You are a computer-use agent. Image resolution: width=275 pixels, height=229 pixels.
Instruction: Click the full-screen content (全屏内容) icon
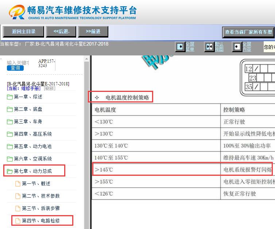point(237,47)
